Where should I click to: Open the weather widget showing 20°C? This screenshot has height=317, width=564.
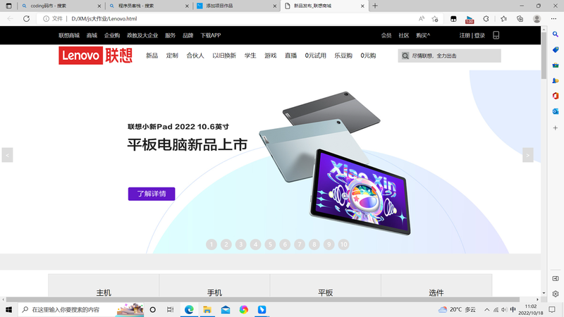[x=457, y=309]
